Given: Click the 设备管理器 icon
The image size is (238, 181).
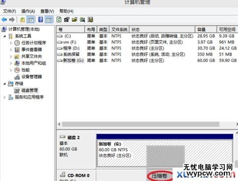Looking at the screenshot, I should coord(17,77).
